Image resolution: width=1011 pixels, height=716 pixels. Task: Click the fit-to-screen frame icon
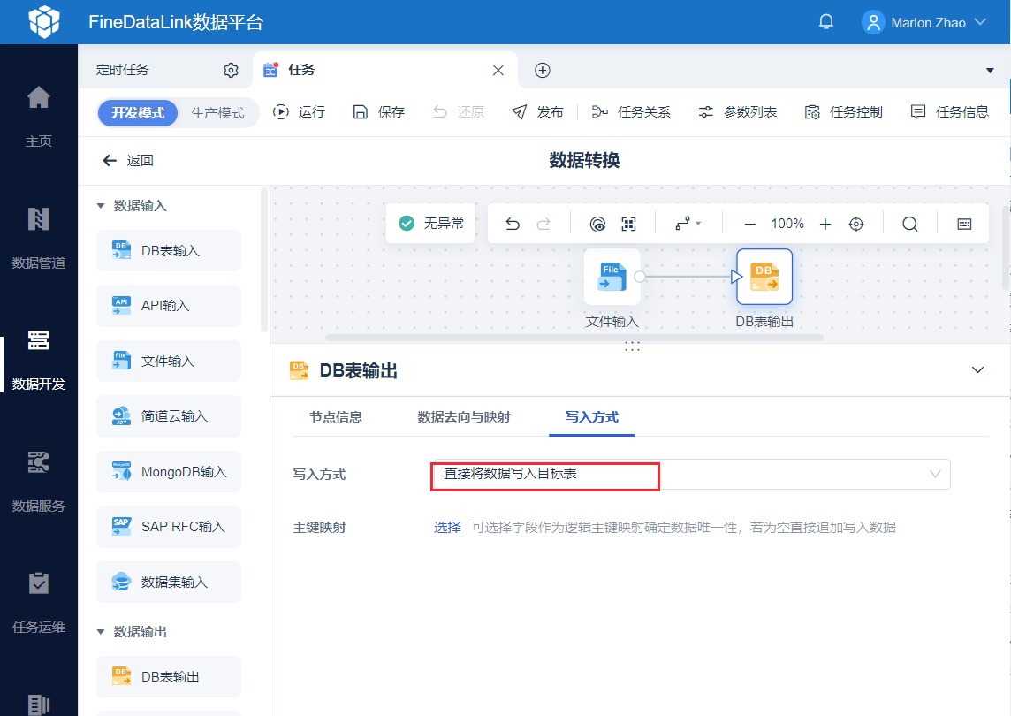pos(628,224)
